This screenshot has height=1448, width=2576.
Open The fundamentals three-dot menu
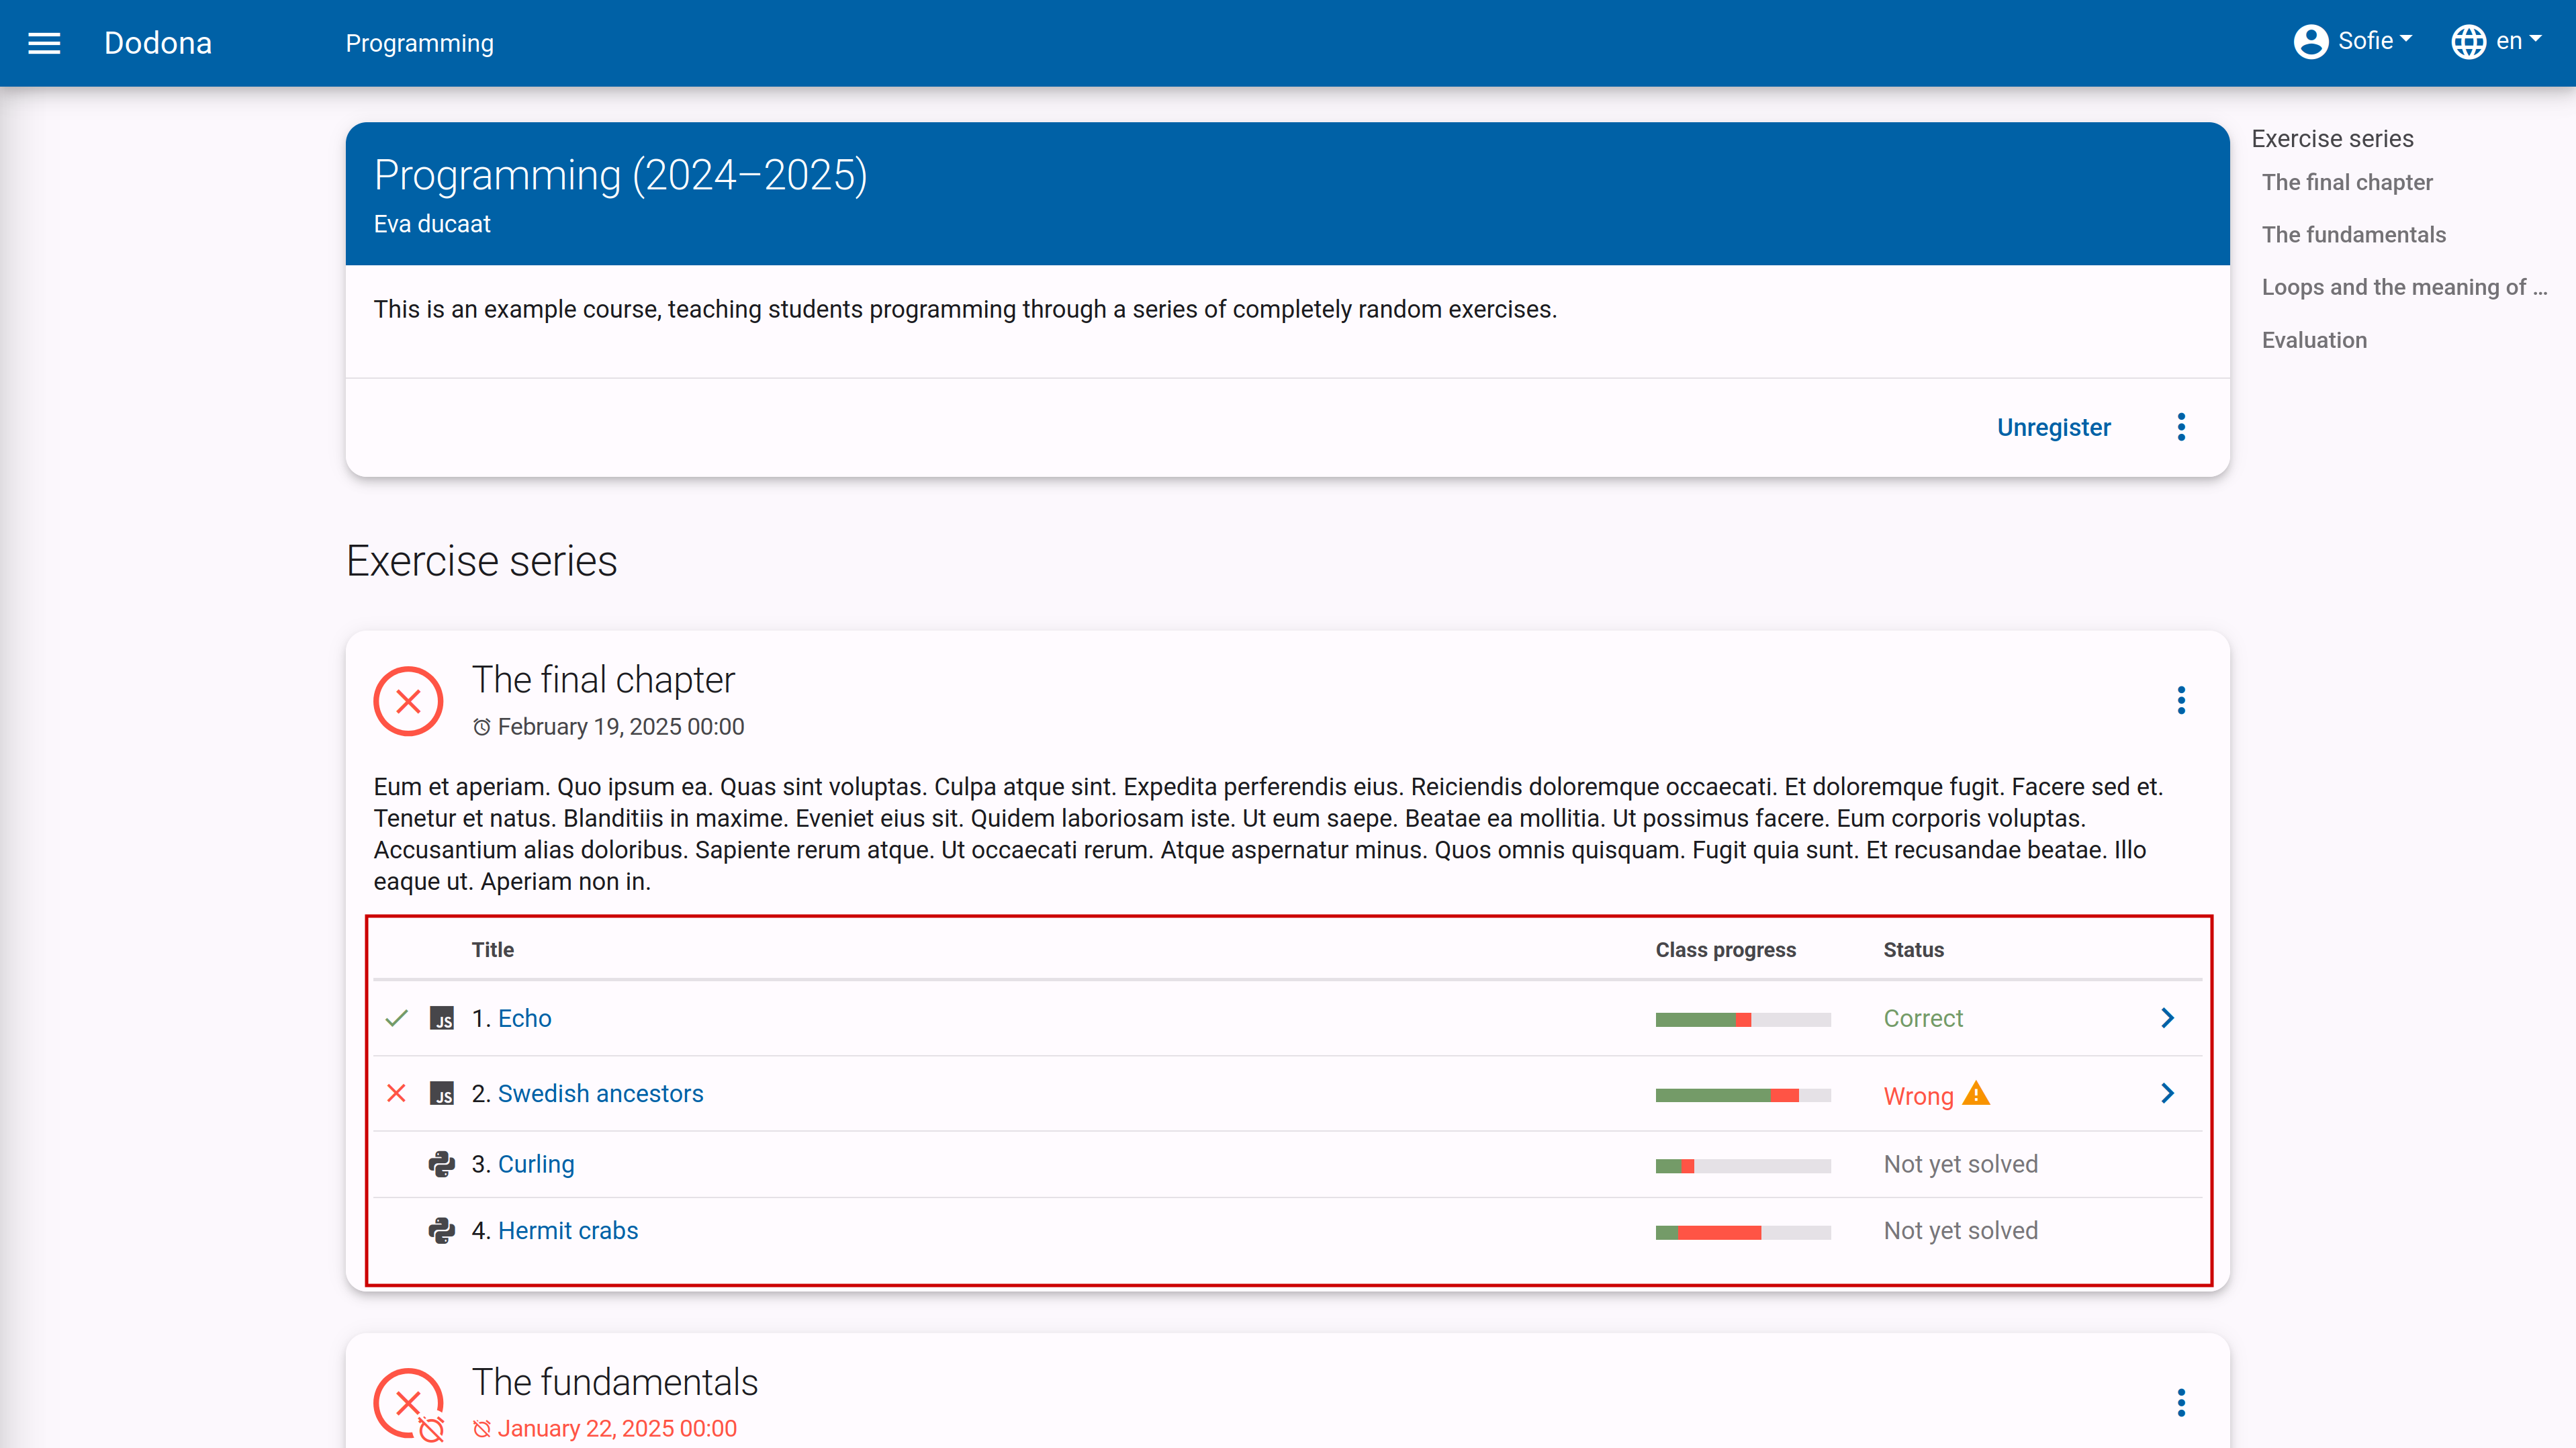[2181, 1403]
